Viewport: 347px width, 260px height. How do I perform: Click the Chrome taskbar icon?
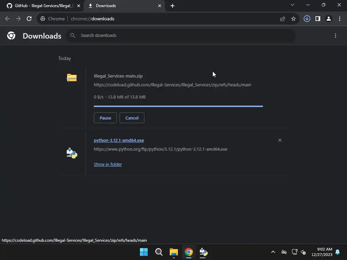pyautogui.click(x=189, y=252)
